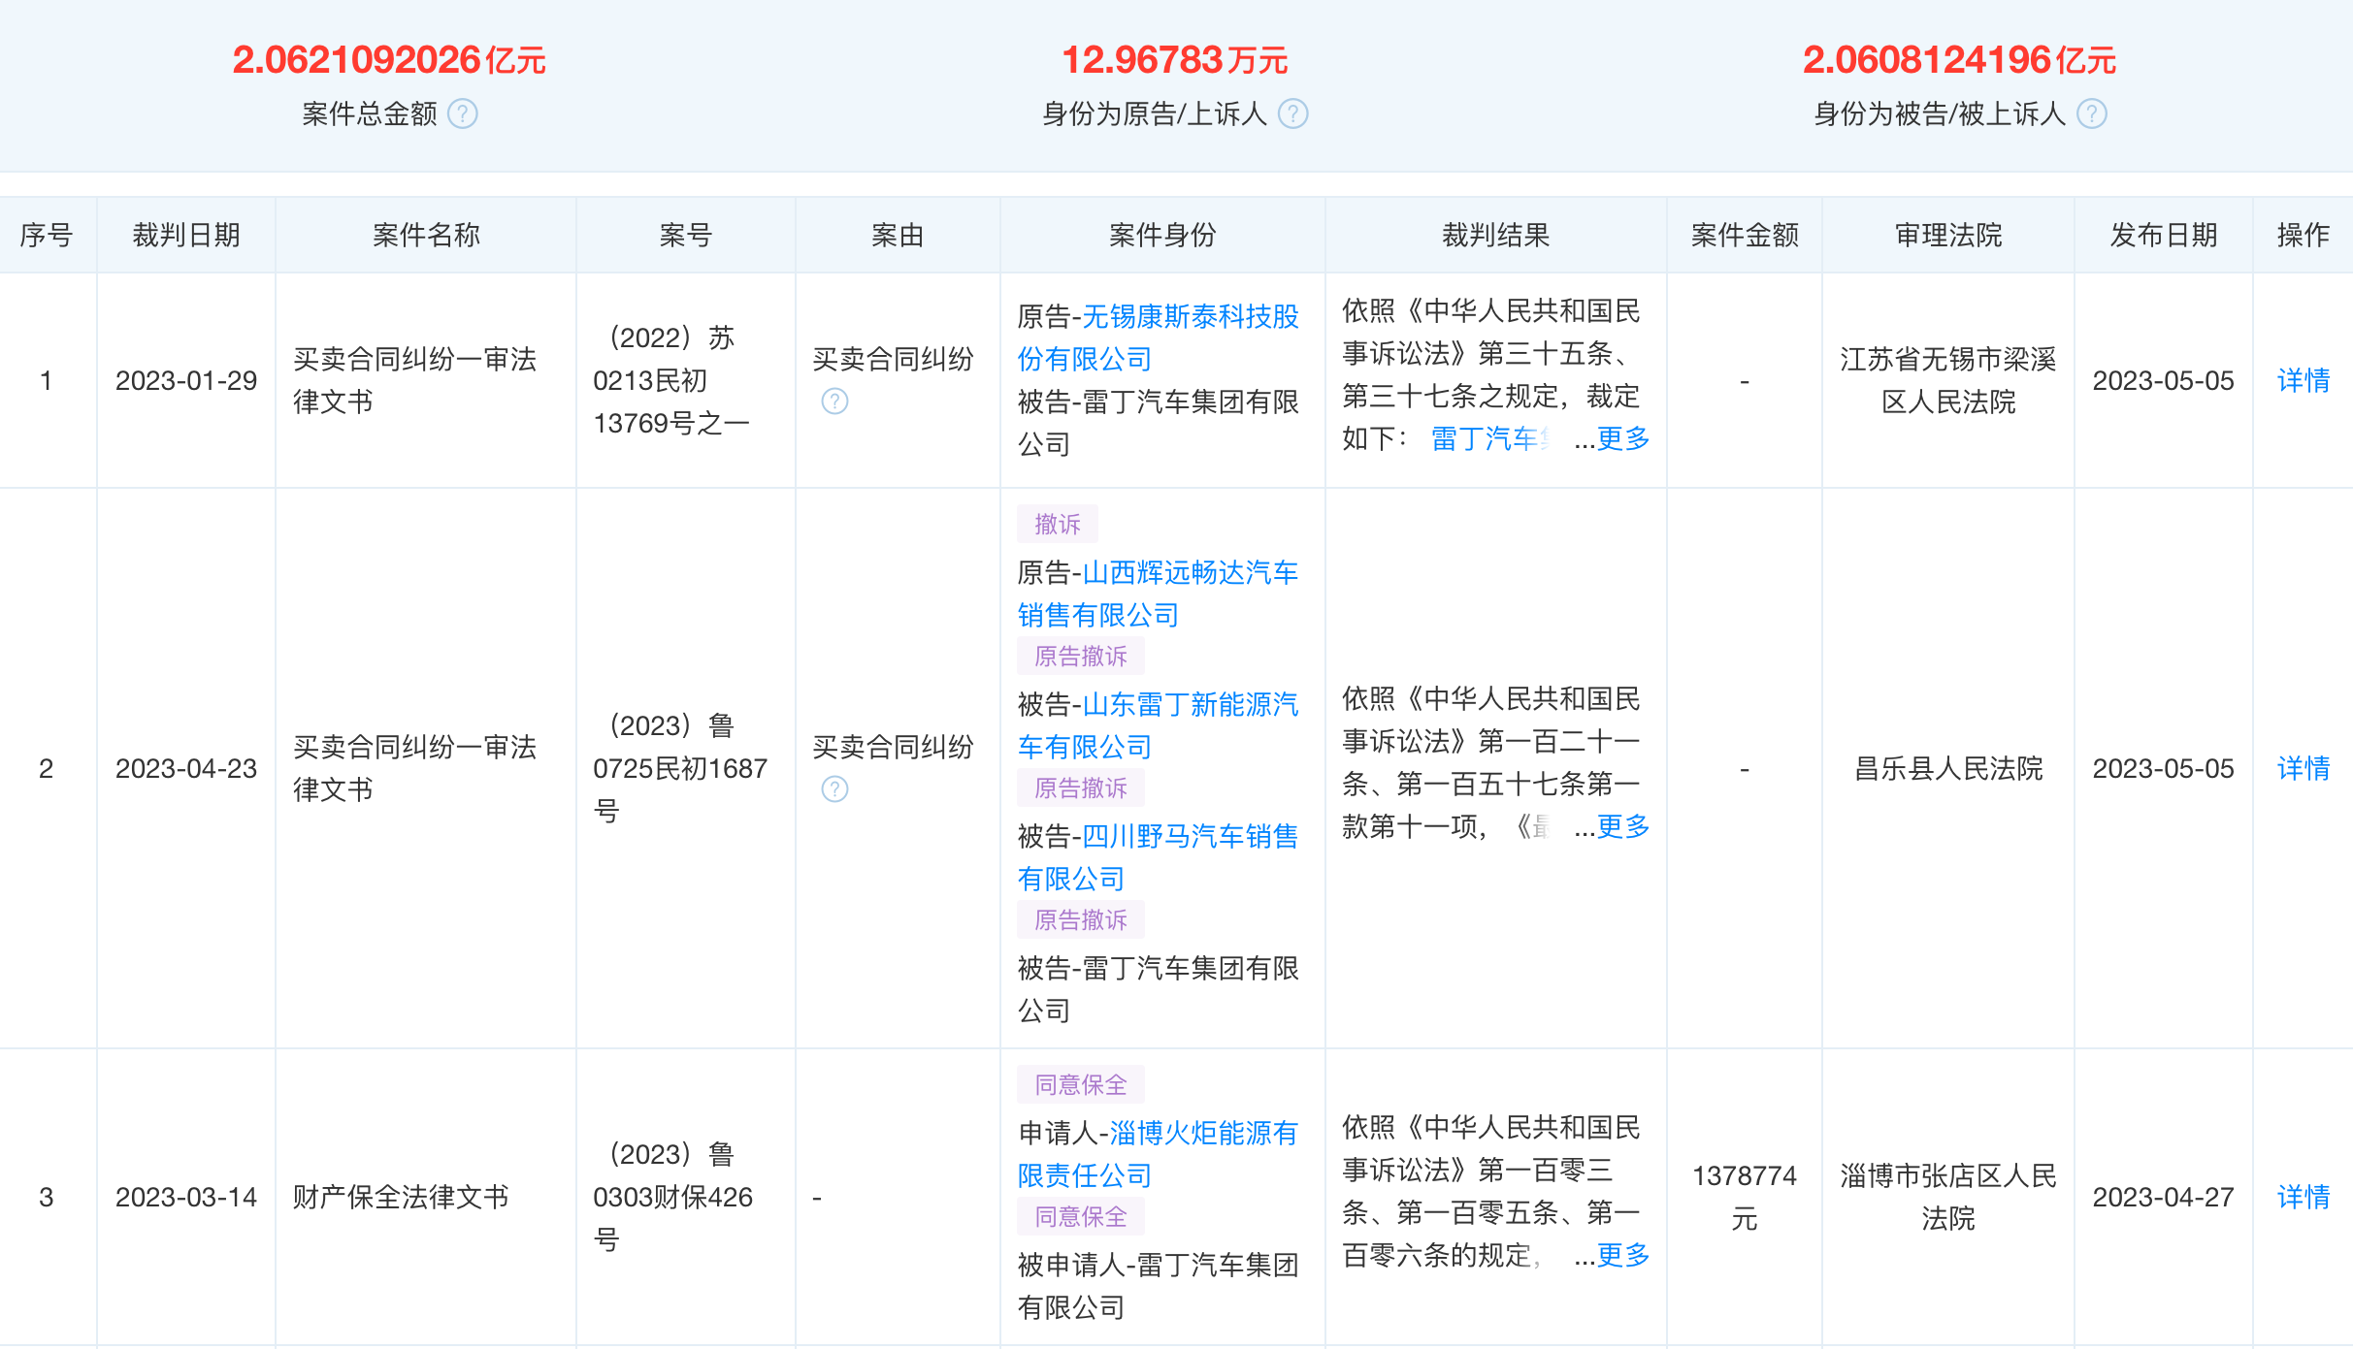Click case amount 1378774元
Image resolution: width=2353 pixels, height=1349 pixels.
[1745, 1197]
